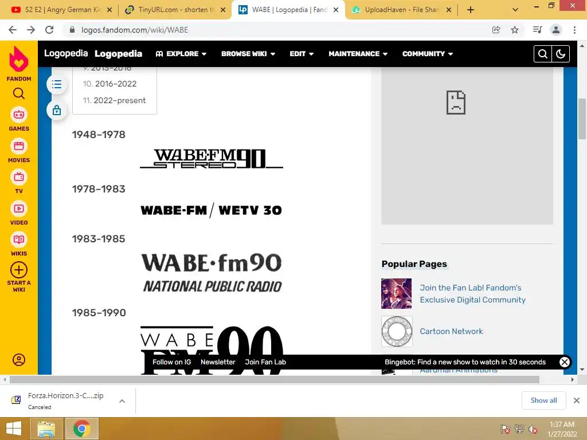This screenshot has height=440, width=587.
Task: Open the WABE-FM Stereo 90 logo image
Action: tap(212, 158)
